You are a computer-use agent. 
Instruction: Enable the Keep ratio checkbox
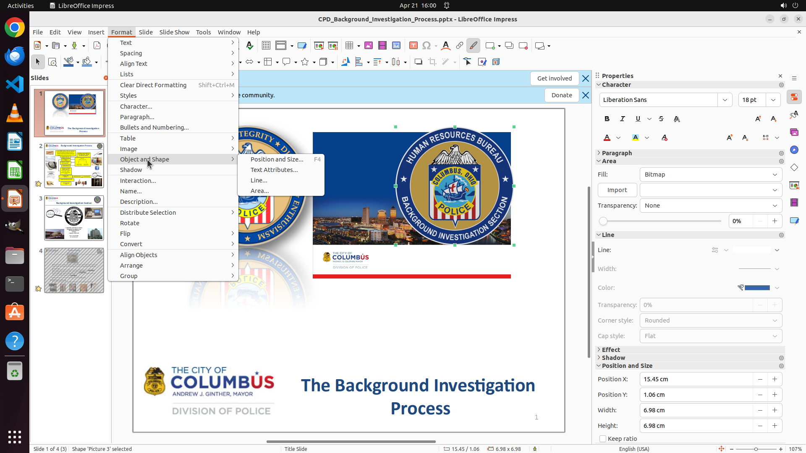(603, 439)
